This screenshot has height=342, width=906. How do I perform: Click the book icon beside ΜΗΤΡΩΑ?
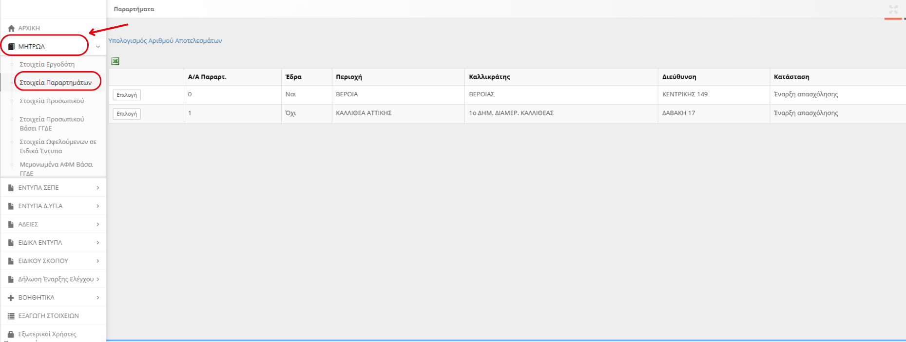coord(11,47)
